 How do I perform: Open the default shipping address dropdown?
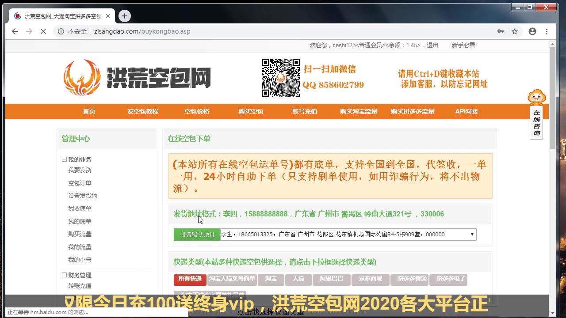(x=348, y=235)
